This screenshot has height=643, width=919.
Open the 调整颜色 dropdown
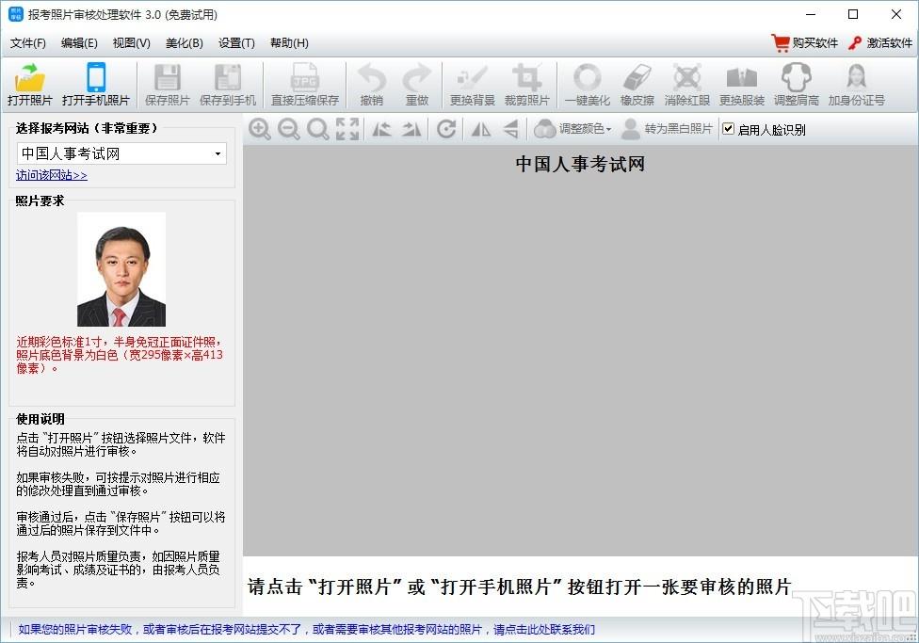coord(573,129)
